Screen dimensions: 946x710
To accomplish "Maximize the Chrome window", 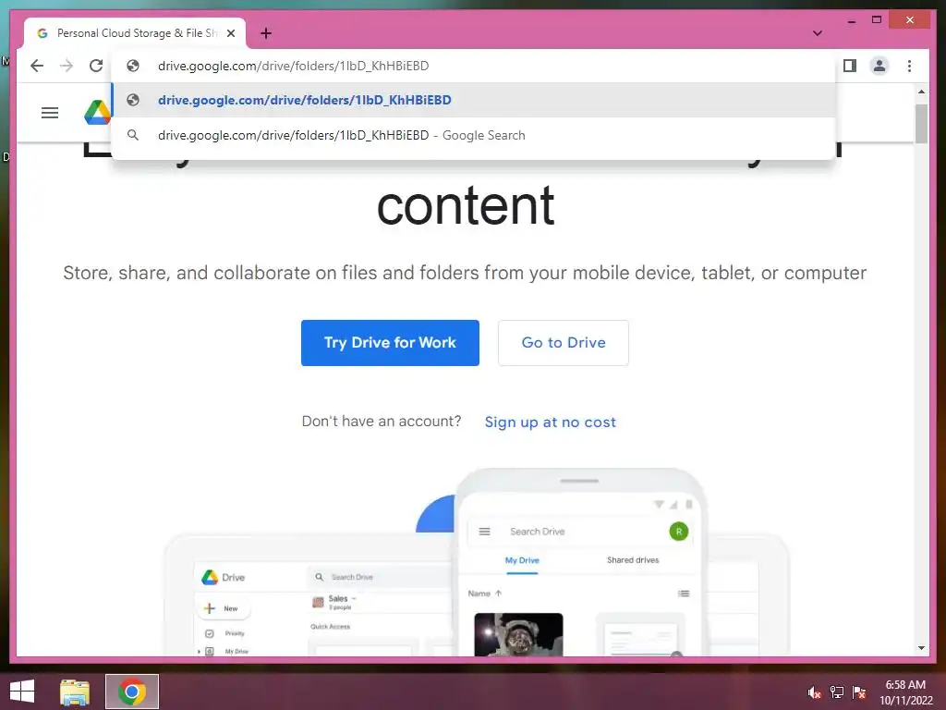I will click(x=877, y=20).
